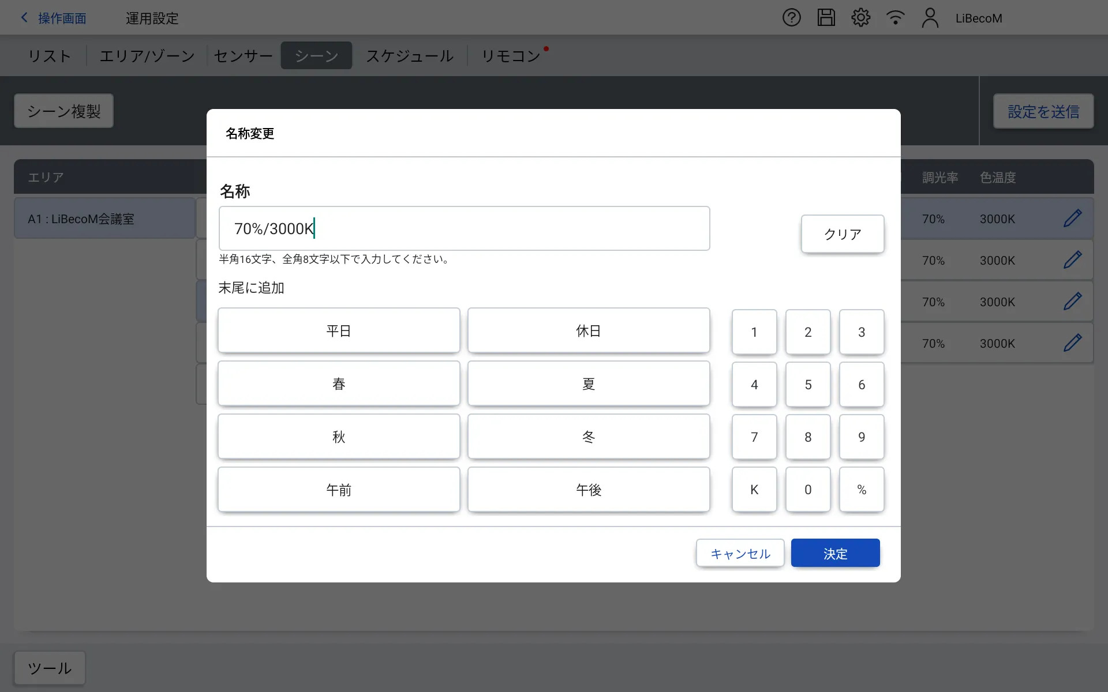Click the 名称 text input field
Screen dimensions: 1108x692
464,228
